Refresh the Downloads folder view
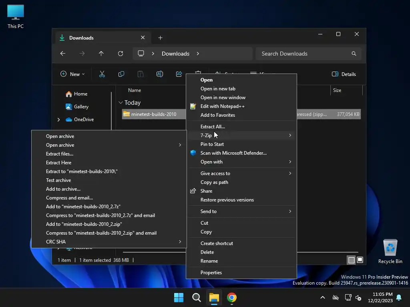410x307 pixels. point(121,54)
